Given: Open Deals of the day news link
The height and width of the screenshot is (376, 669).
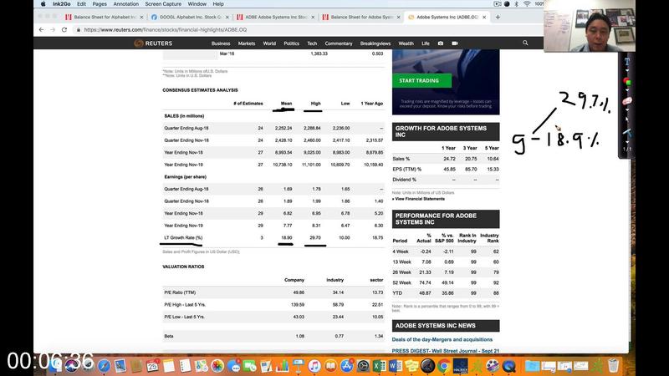Looking at the screenshot, I should coord(442,340).
